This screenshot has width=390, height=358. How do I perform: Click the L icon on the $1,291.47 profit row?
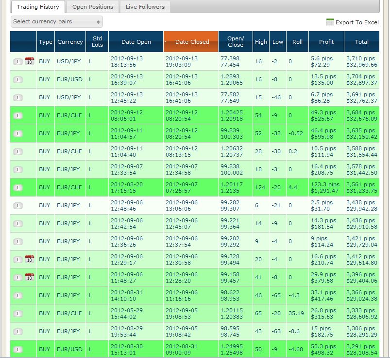click(x=18, y=188)
